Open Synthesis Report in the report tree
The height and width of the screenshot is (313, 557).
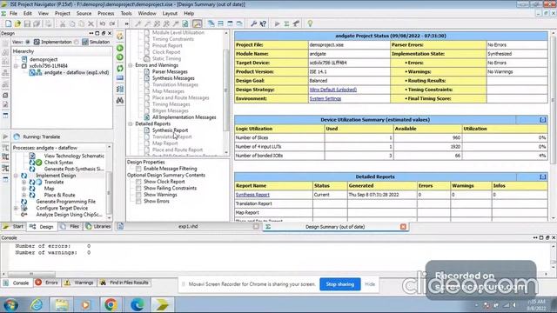[171, 130]
